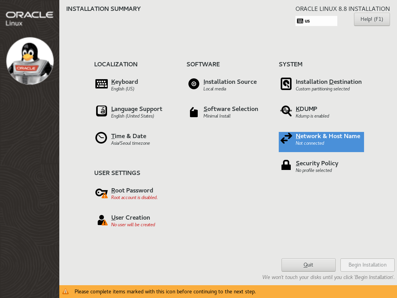Select the Installation Destination disk icon
The width and height of the screenshot is (397, 298).
click(x=286, y=84)
